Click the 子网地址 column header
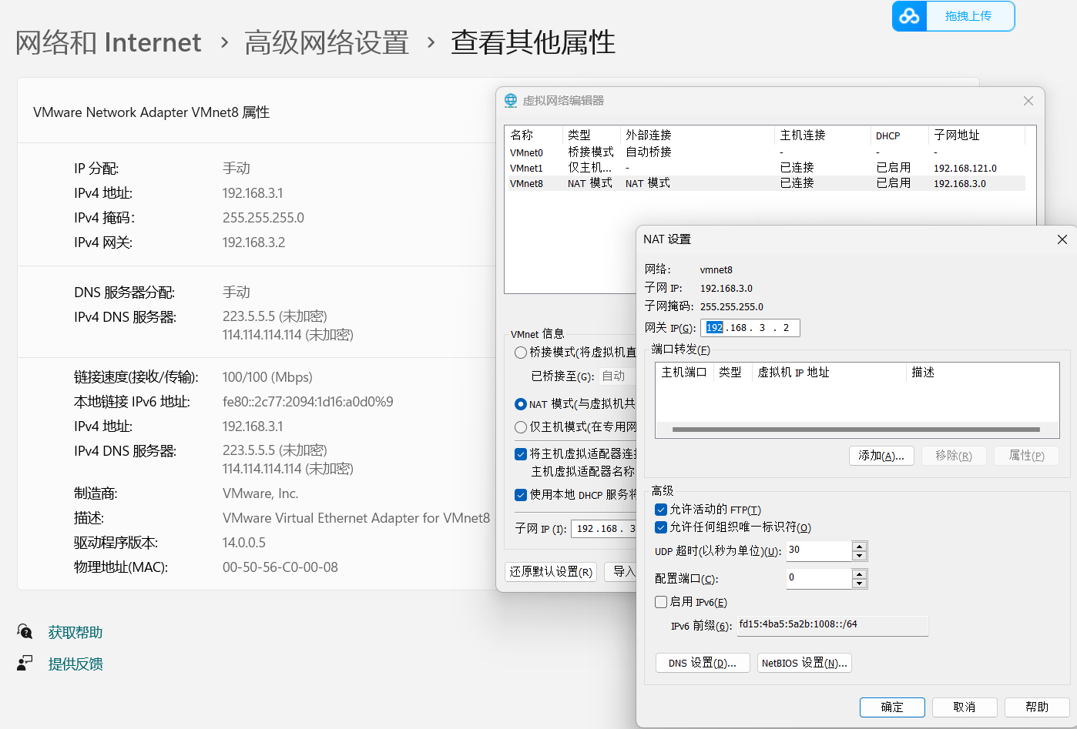The image size is (1077, 729). 977,135
